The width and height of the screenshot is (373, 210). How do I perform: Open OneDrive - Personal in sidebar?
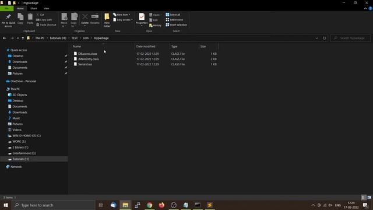pyautogui.click(x=23, y=81)
